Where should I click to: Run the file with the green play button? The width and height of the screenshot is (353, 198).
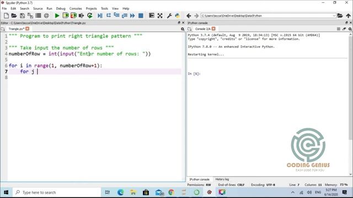click(x=57, y=15)
